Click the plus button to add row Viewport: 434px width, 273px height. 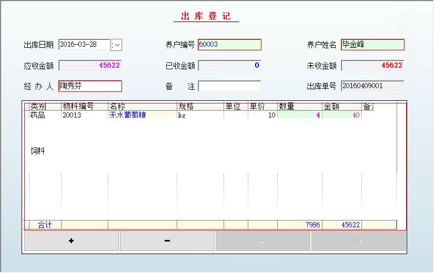72,241
